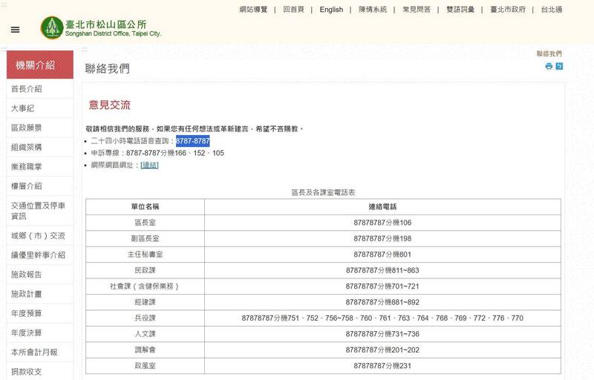594x380 pixels.
Task: Select 首長介紹 in sidebar
Action: [26, 89]
